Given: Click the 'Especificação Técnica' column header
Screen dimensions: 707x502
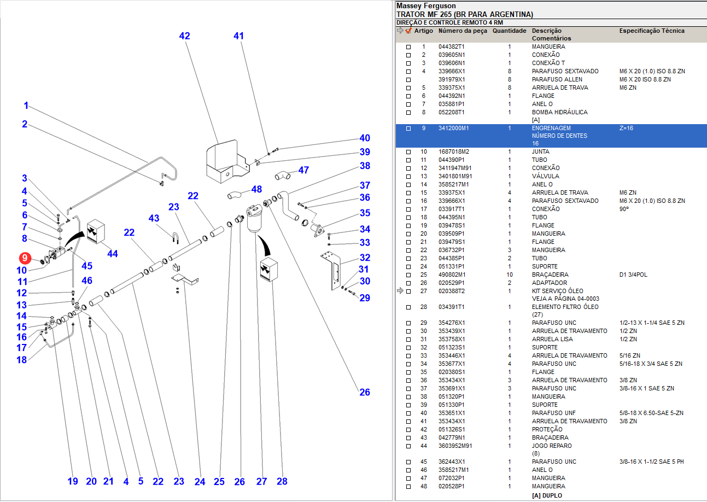Looking at the screenshot, I should [651, 31].
